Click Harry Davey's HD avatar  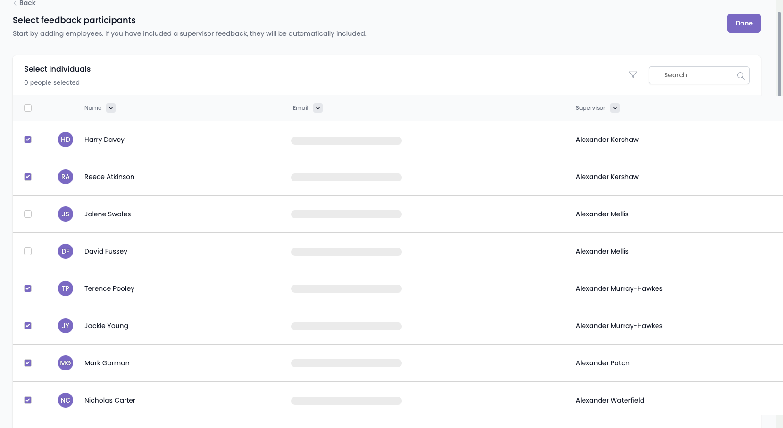tap(66, 140)
